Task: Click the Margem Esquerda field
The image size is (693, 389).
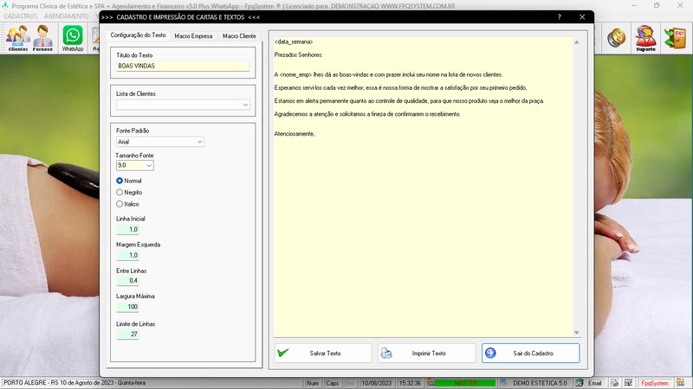Action: 127,255
